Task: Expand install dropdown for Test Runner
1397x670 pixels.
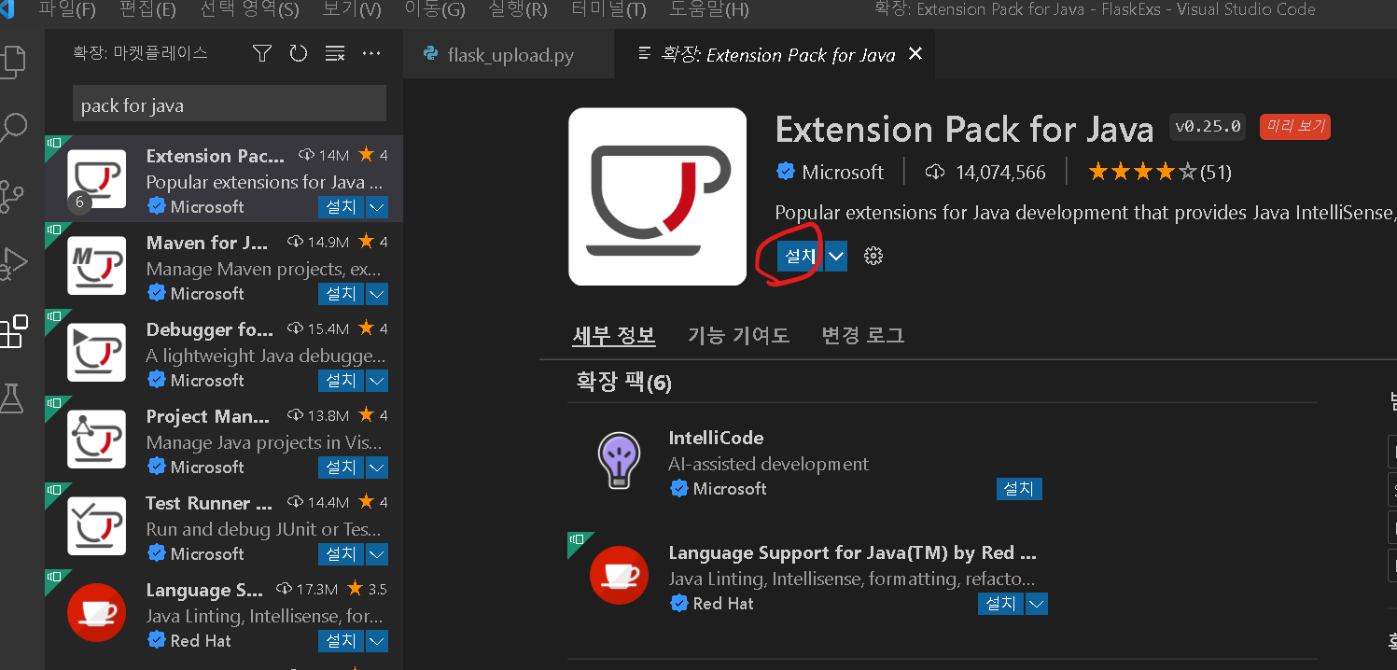Action: click(x=377, y=554)
